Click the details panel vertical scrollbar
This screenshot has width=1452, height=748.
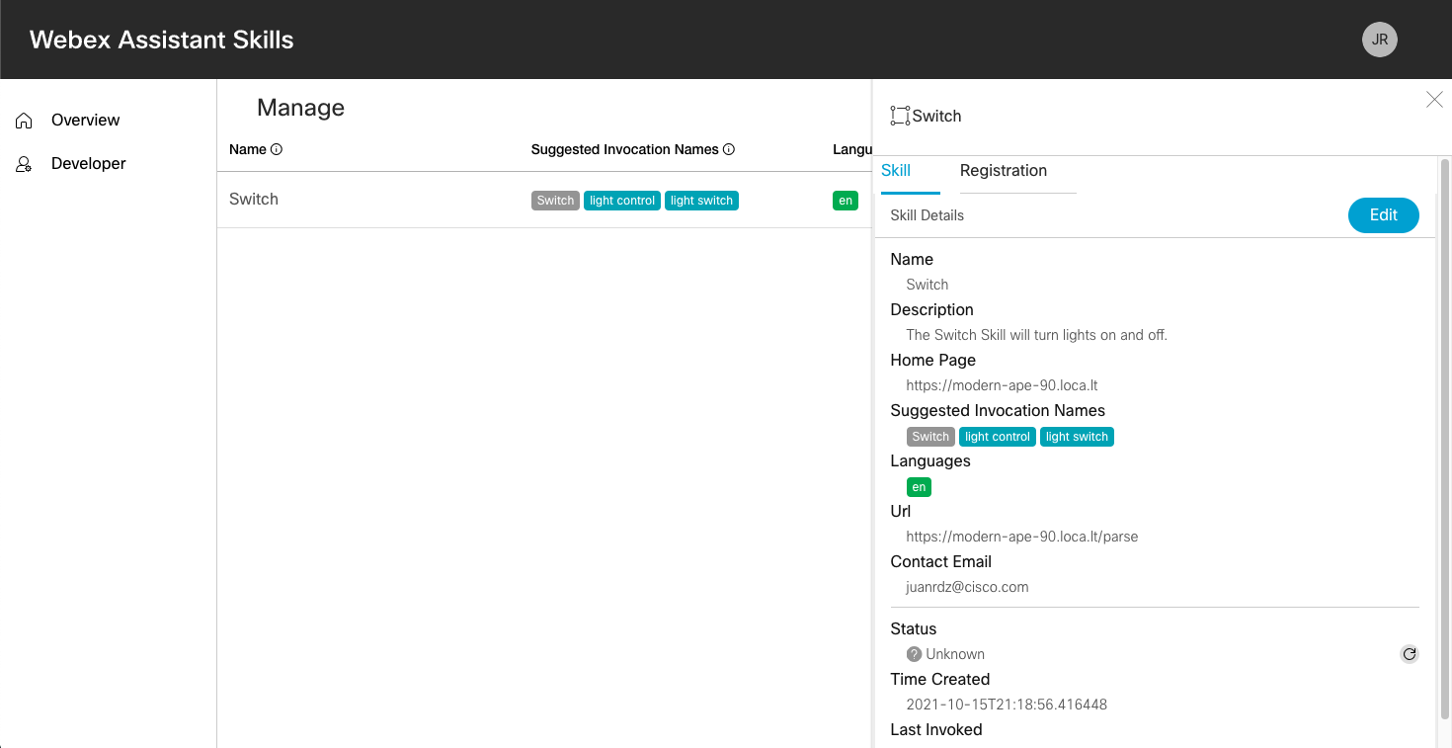(1445, 438)
